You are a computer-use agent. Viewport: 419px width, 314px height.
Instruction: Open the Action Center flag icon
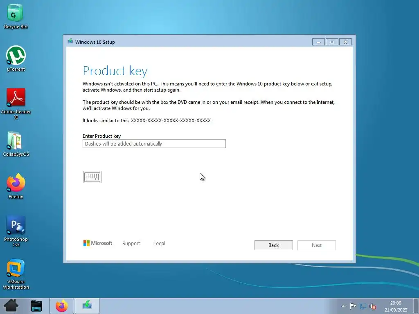coord(353,306)
